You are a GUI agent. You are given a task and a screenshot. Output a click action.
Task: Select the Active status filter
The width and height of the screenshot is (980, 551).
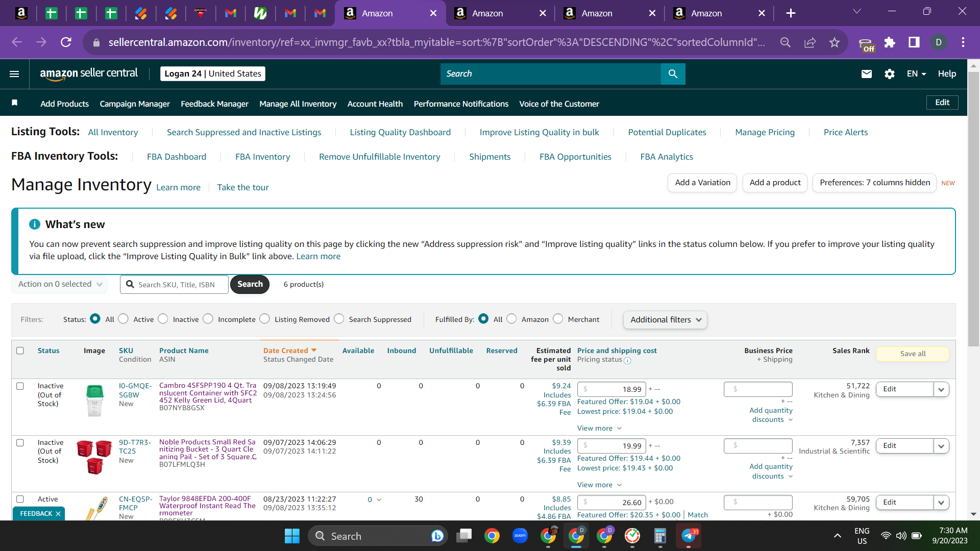[123, 319]
